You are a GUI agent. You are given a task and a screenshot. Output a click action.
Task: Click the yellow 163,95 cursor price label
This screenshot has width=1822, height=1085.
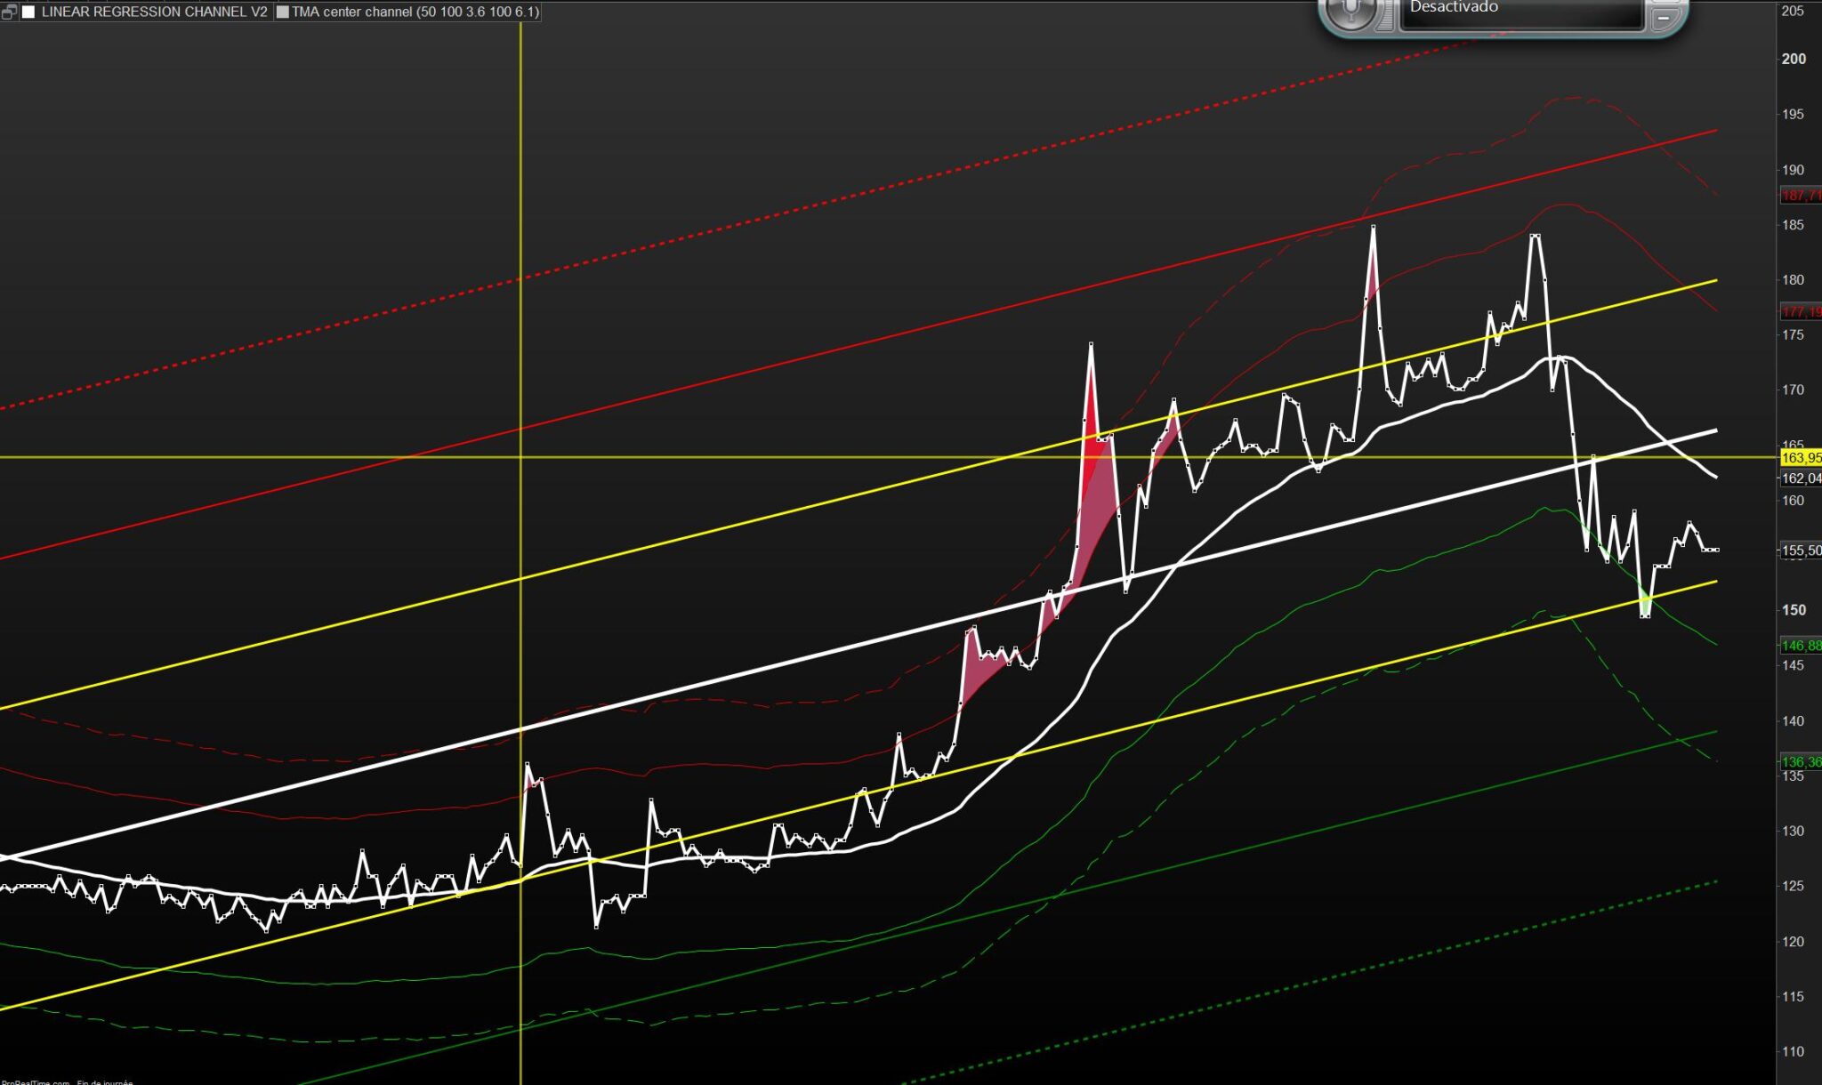1801,458
